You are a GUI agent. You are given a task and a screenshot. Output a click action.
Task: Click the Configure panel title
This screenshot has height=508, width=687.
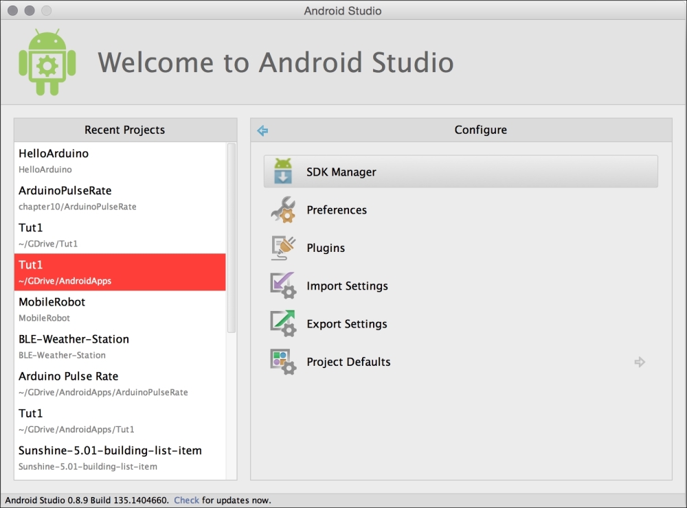[x=481, y=130]
